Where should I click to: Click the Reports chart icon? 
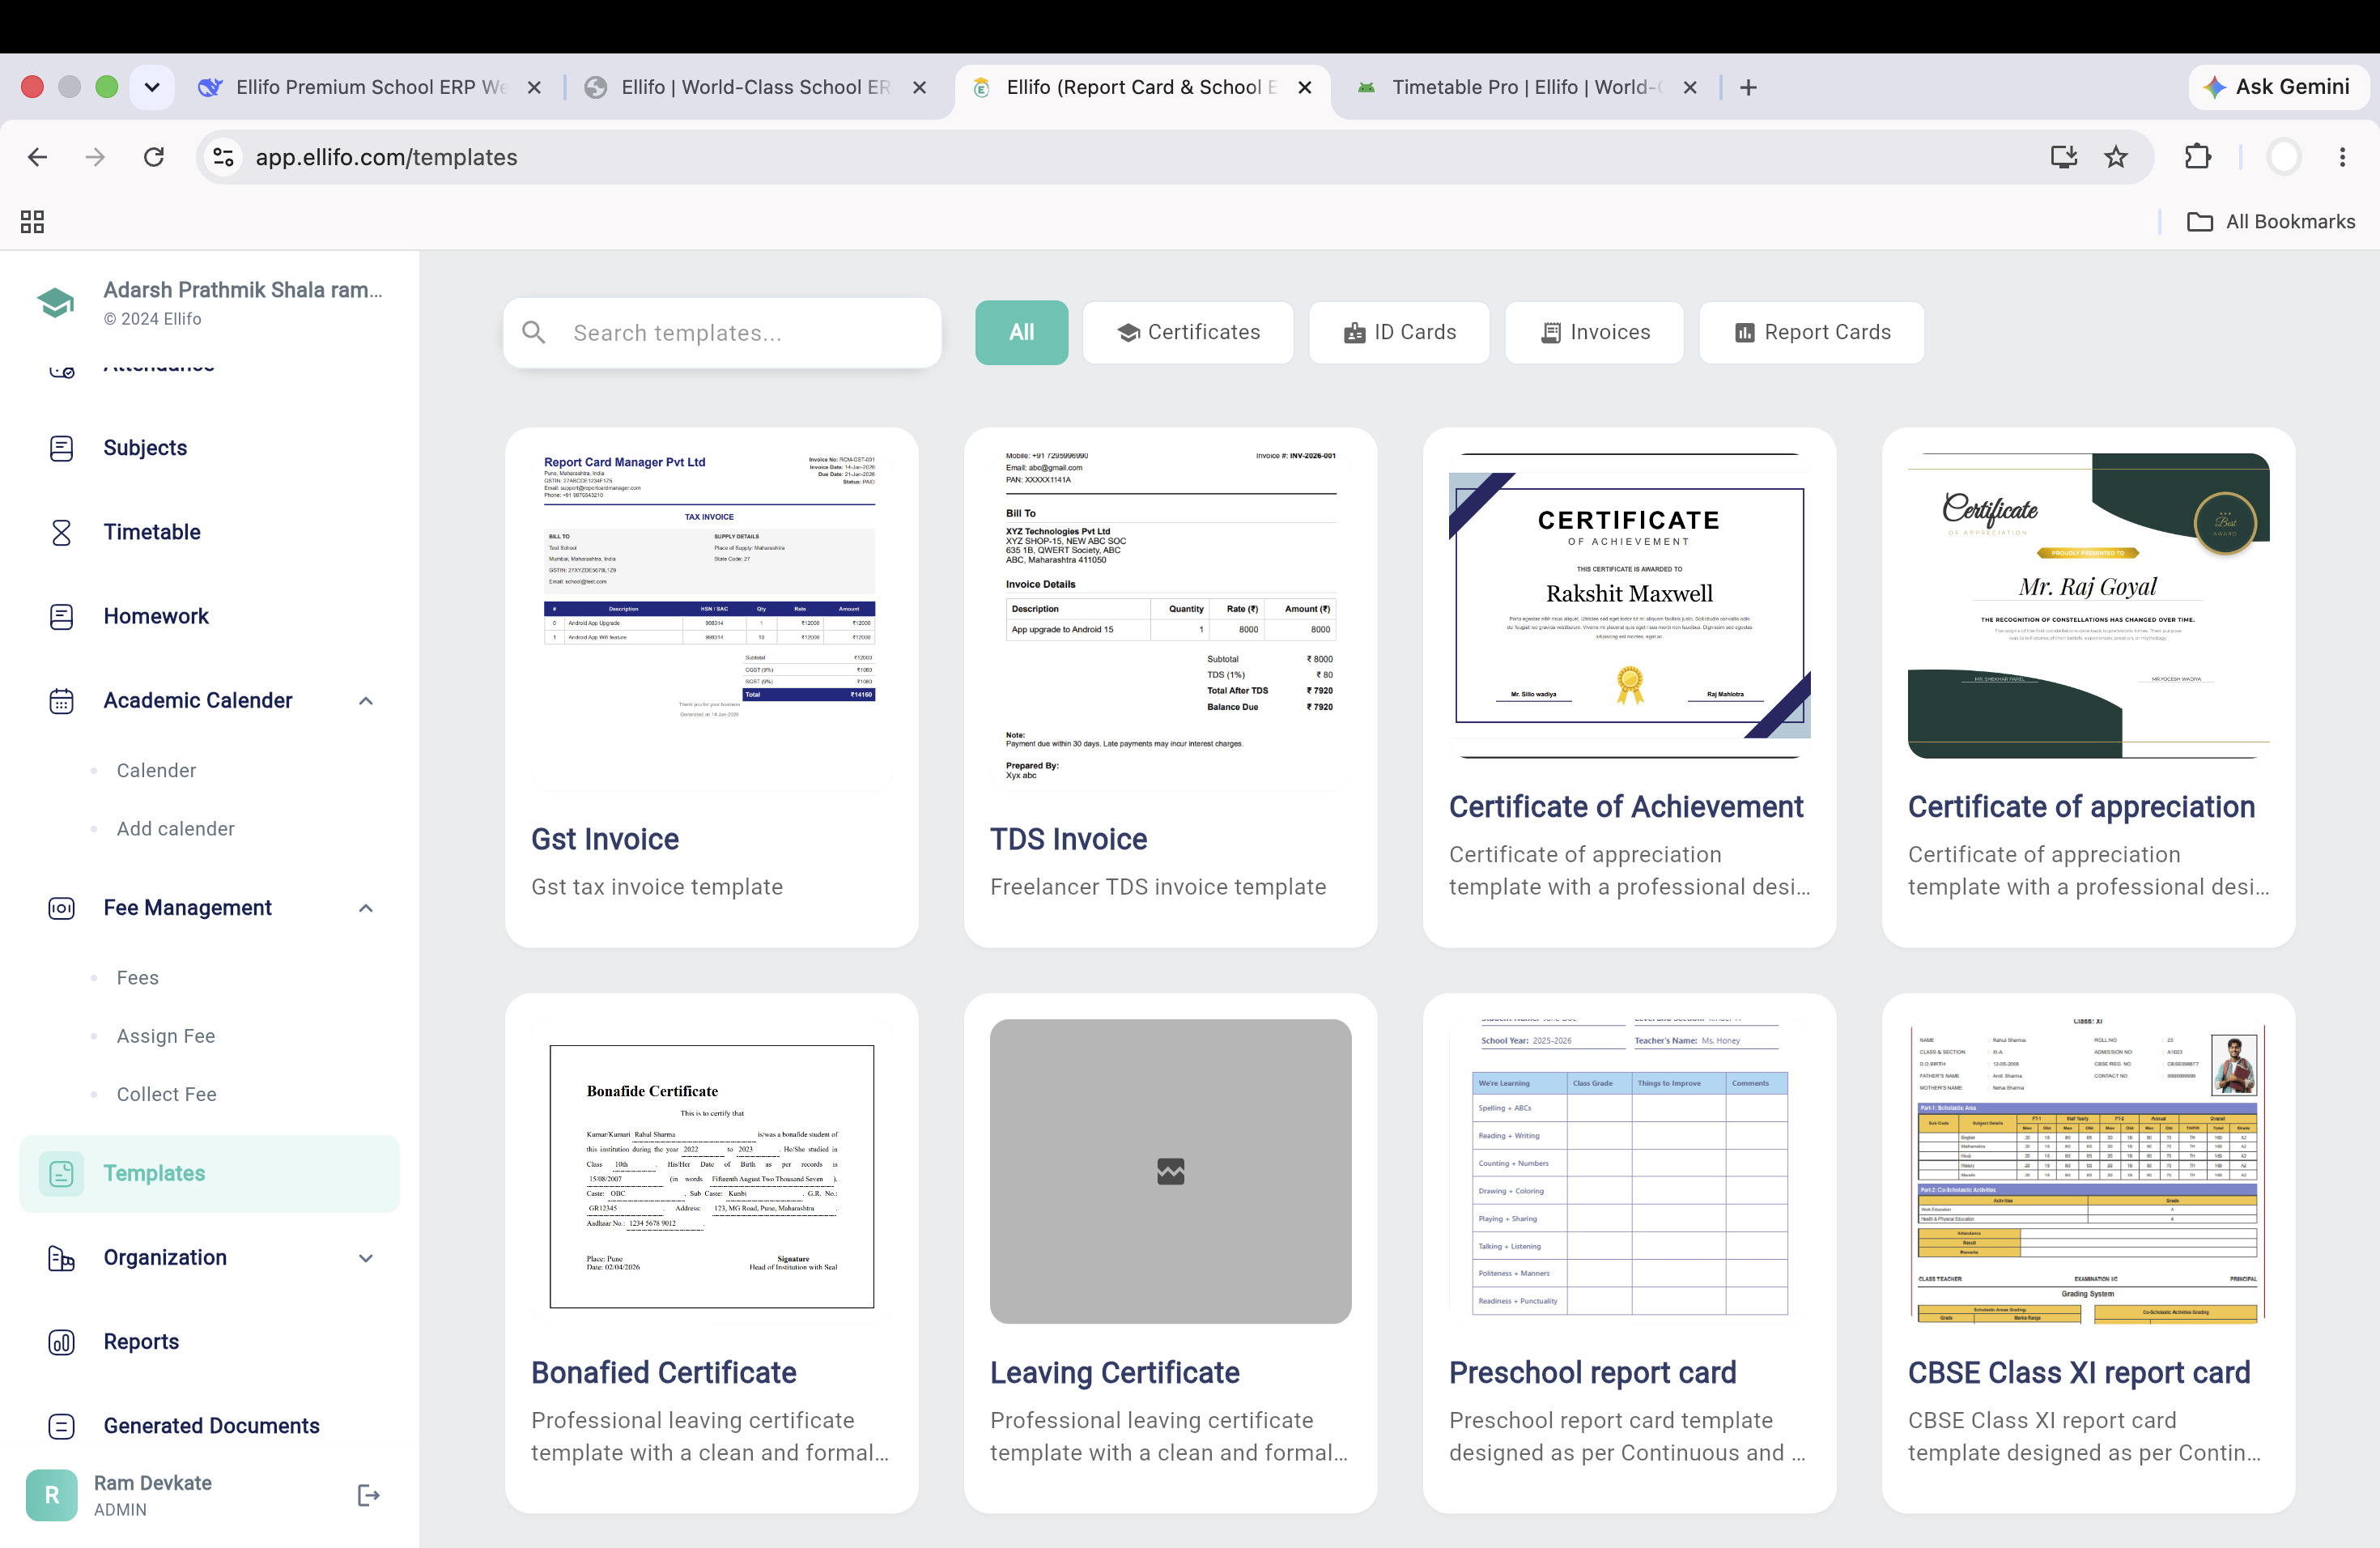click(x=61, y=1342)
